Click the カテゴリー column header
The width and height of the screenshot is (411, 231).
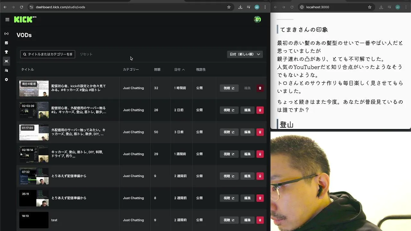pyautogui.click(x=131, y=70)
